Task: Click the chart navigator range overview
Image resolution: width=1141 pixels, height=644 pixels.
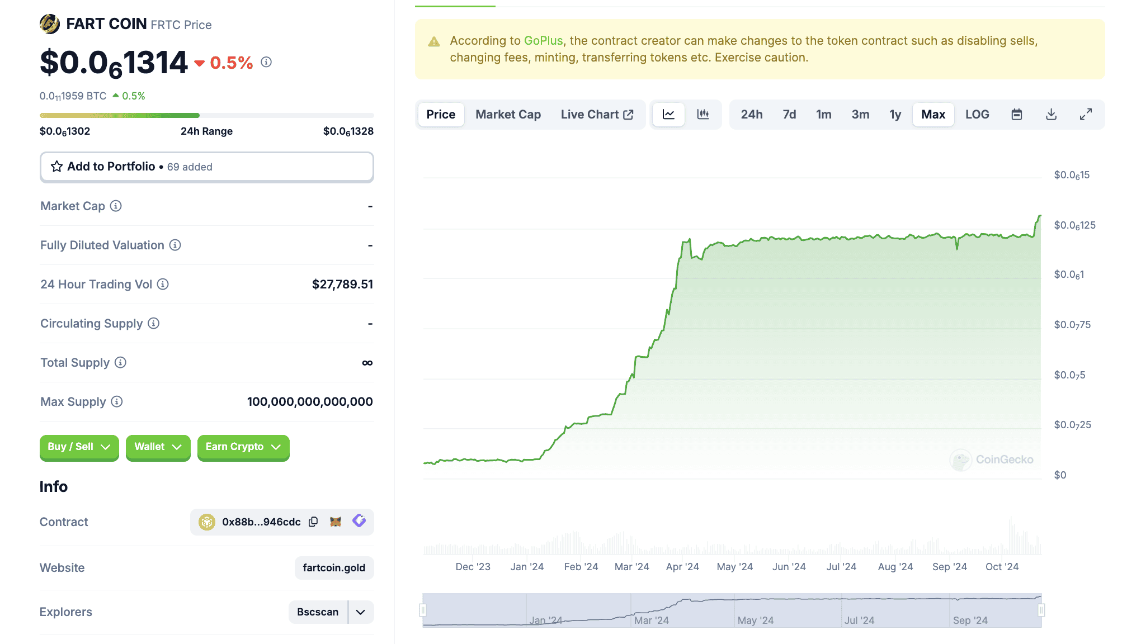Action: (732, 610)
